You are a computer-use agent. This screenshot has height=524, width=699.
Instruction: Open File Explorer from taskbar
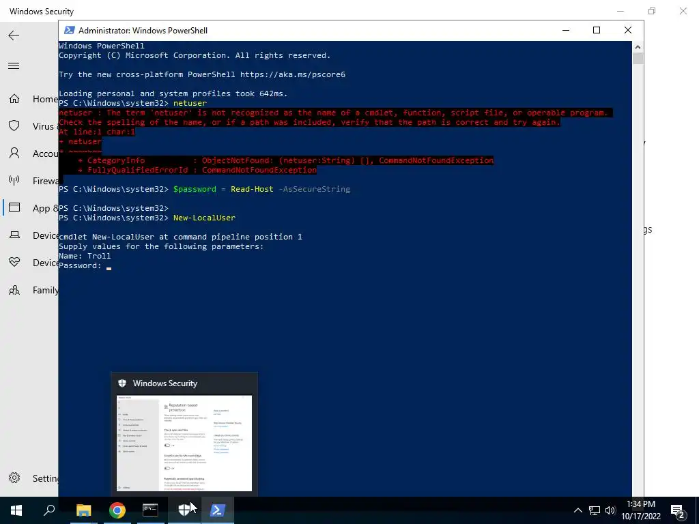83,510
